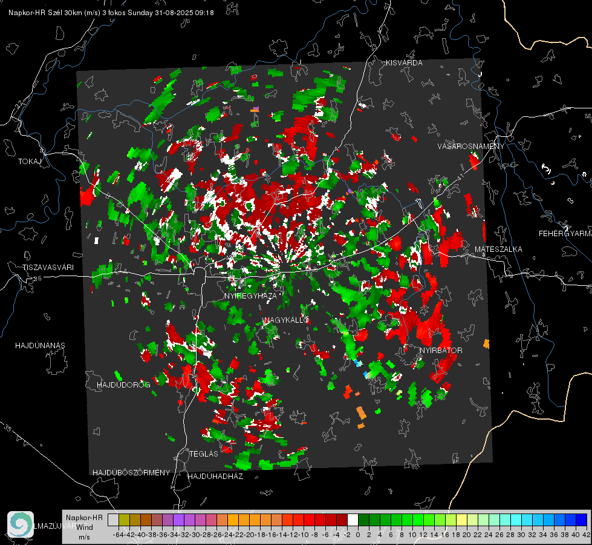Select the HAJDÚHADHÁZ label
The image size is (592, 545).
point(215,477)
